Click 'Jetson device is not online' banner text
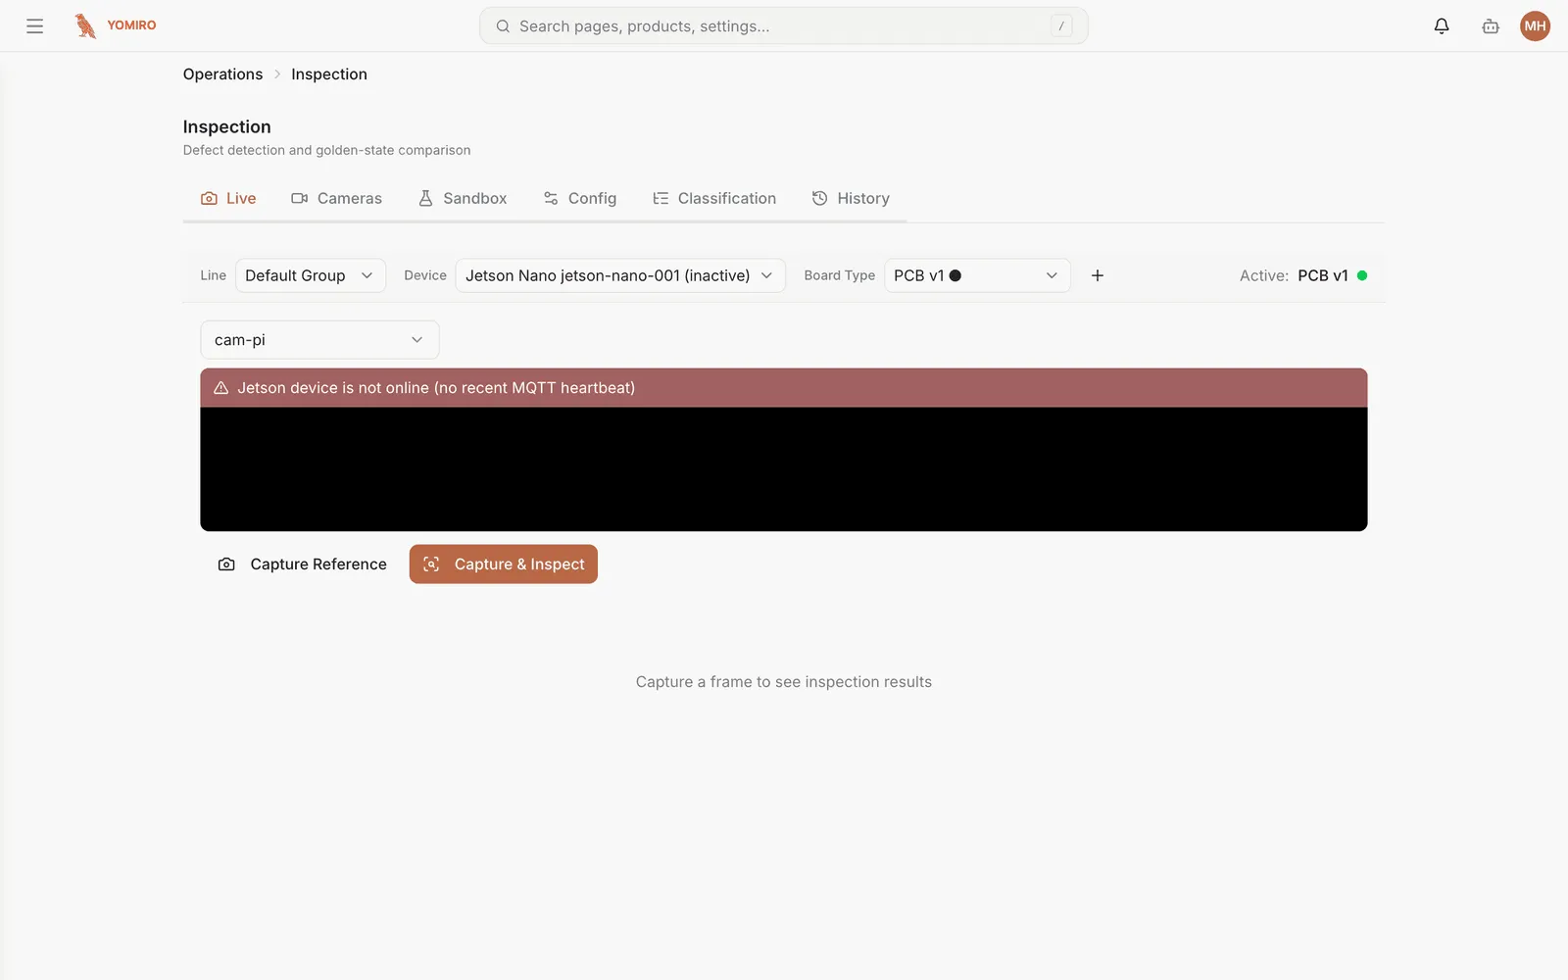This screenshot has height=980, width=1568. pos(436,388)
